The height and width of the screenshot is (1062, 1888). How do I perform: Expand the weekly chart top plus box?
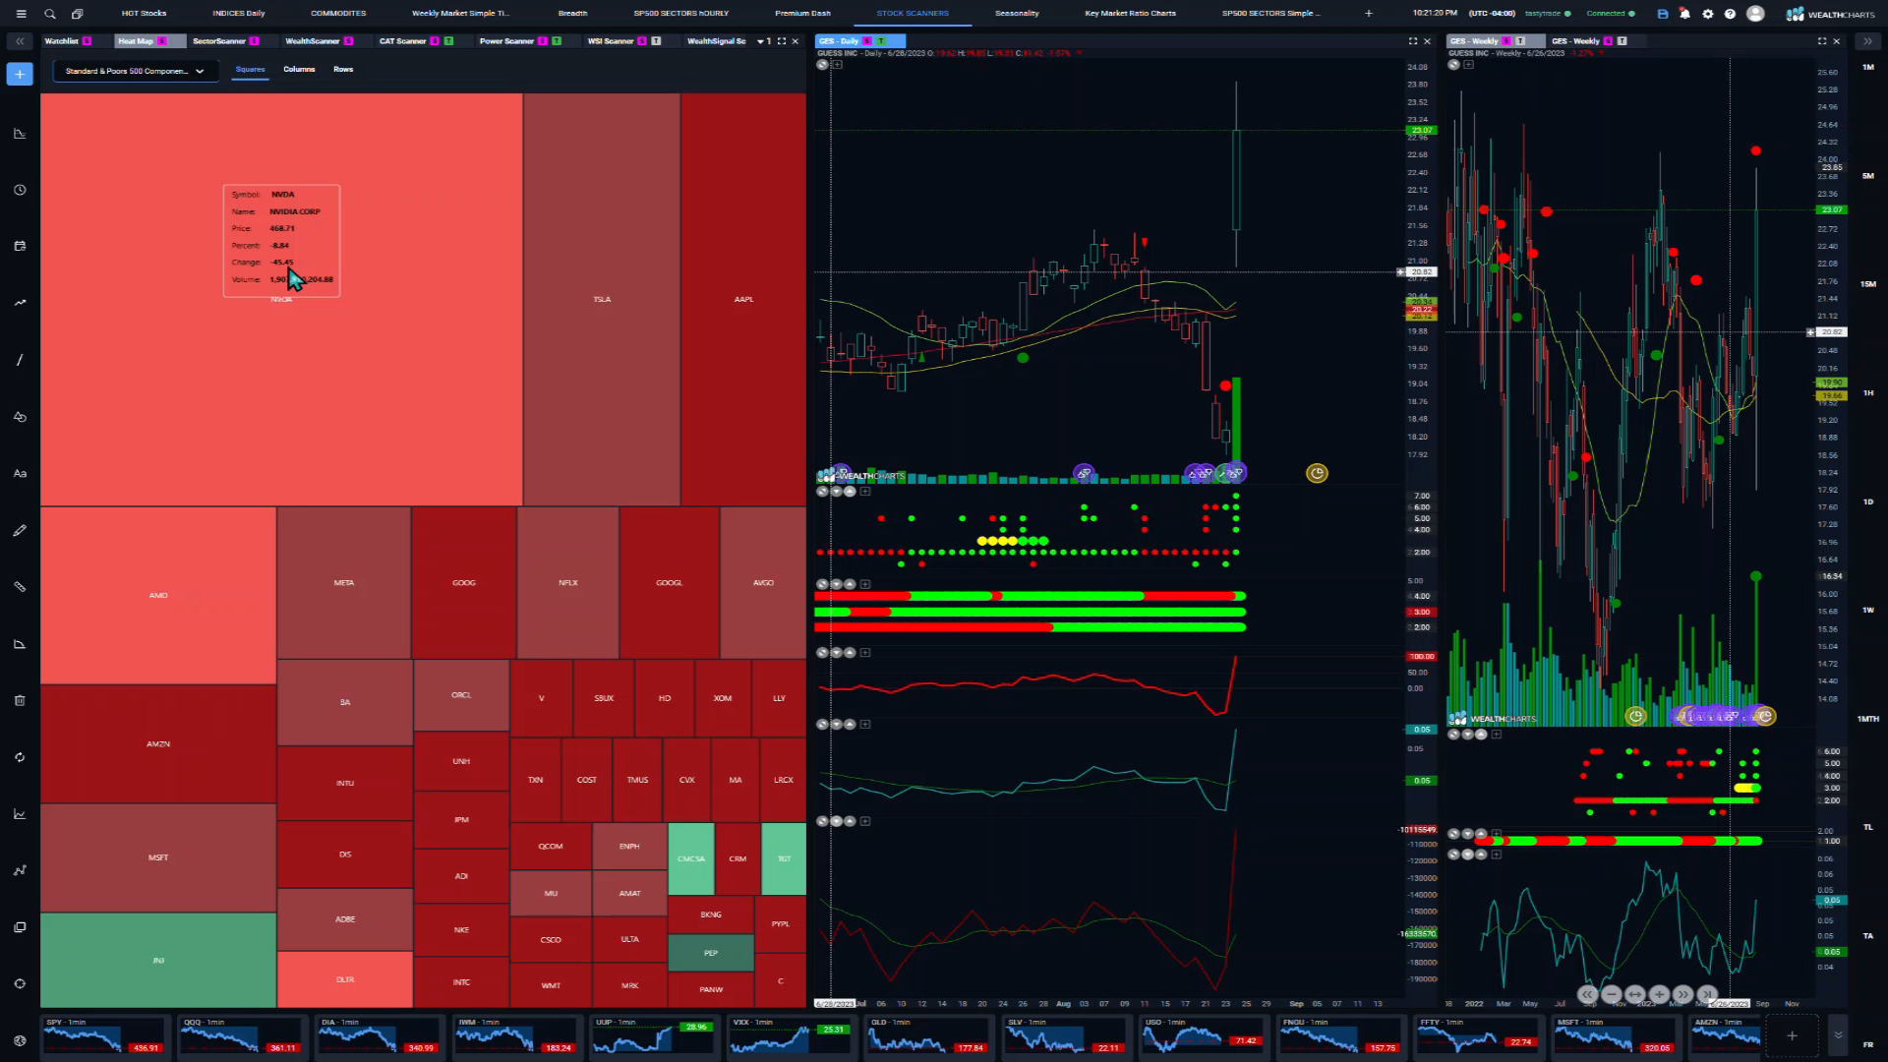[x=1469, y=65]
